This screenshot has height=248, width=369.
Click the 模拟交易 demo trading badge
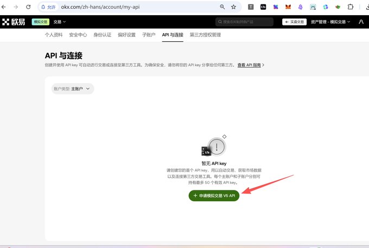41,22
